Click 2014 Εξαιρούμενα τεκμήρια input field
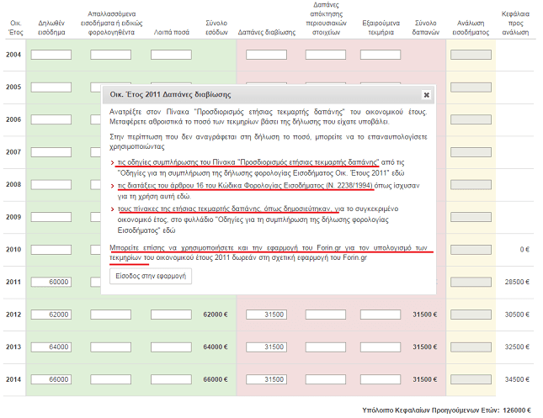The width and height of the screenshot is (543, 418). [x=381, y=379]
